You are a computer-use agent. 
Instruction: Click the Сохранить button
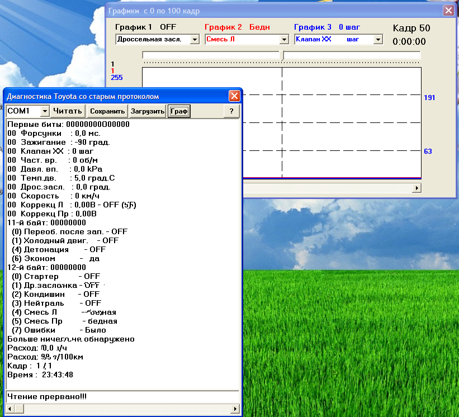click(x=107, y=111)
